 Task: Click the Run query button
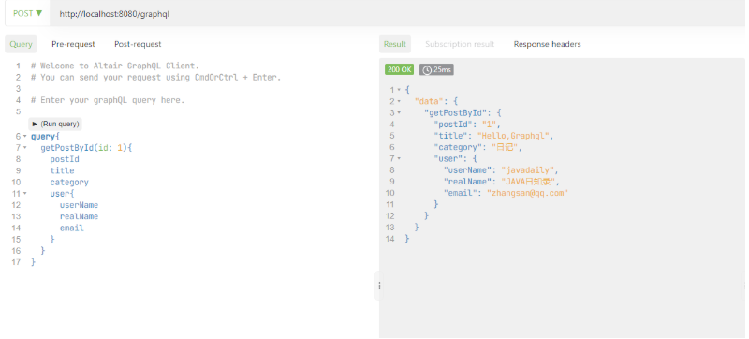point(55,125)
